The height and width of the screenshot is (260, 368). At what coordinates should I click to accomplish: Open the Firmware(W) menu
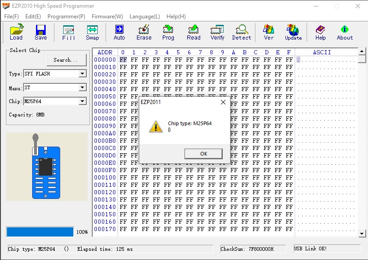[x=107, y=17]
